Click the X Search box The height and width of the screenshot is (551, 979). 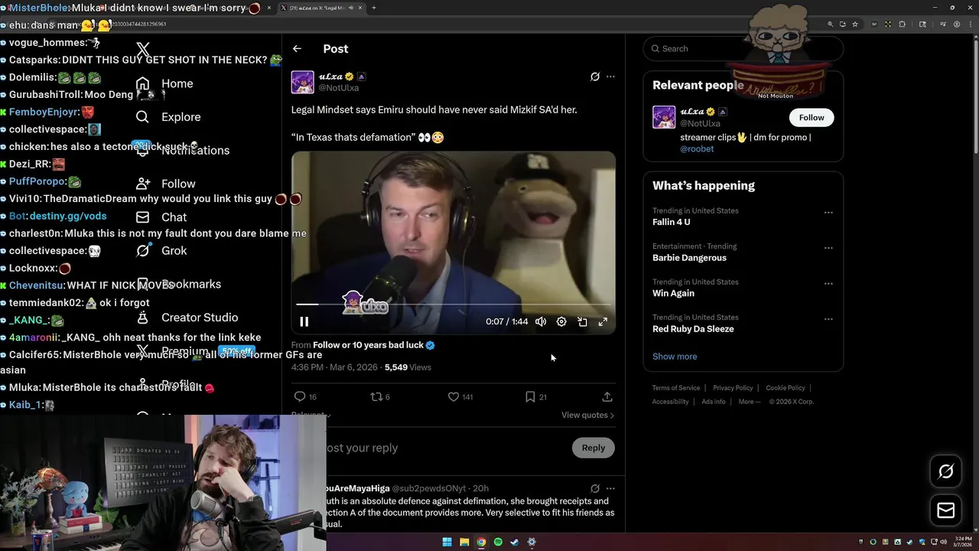coord(743,48)
